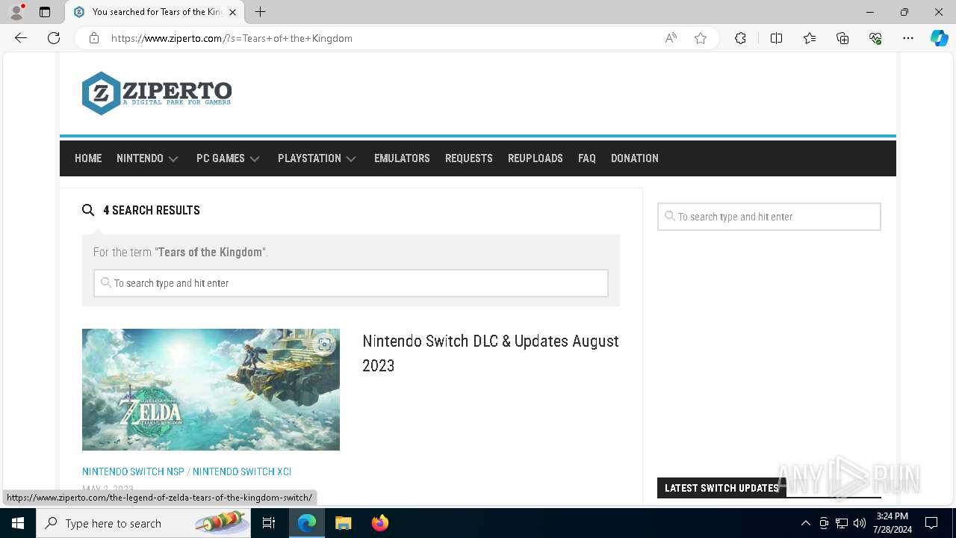Open EMULATORS menu item
956x538 pixels.
pos(402,158)
